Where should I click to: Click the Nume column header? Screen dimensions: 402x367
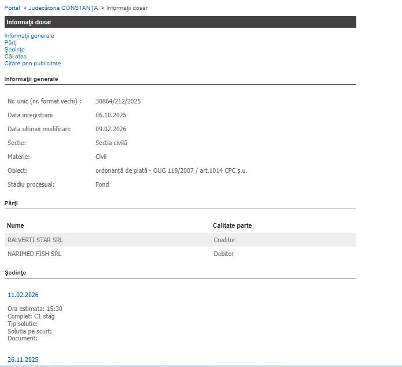click(16, 225)
